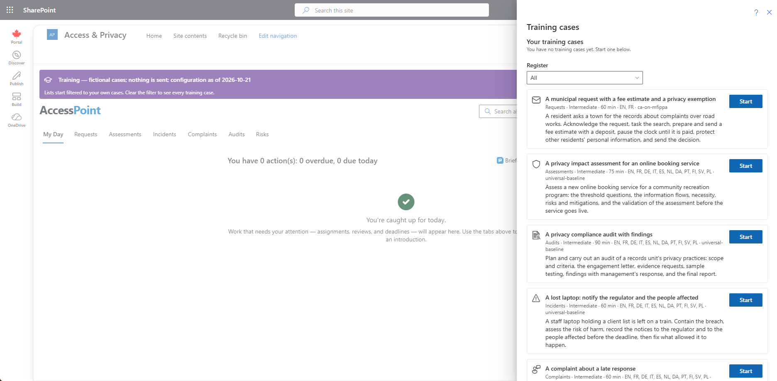Click the envelope icon for municipal request case
The width and height of the screenshot is (777, 381).
[536, 100]
